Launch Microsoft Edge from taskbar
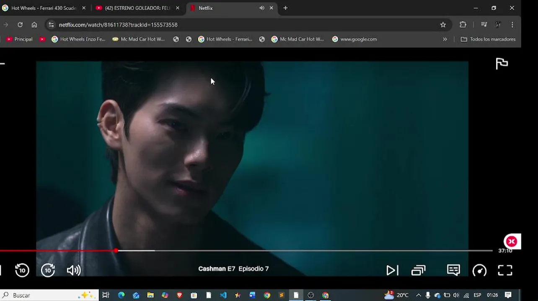Screen dimensions: 538x301 (121, 295)
